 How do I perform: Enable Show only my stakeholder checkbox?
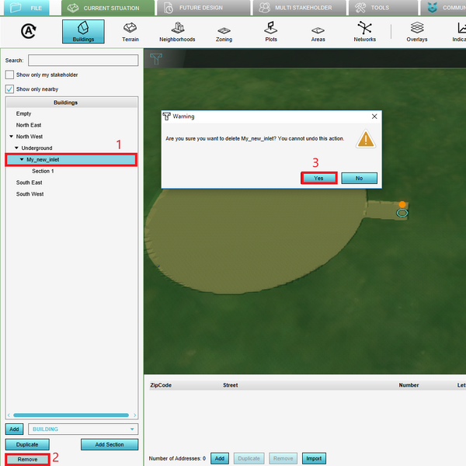tap(9, 75)
